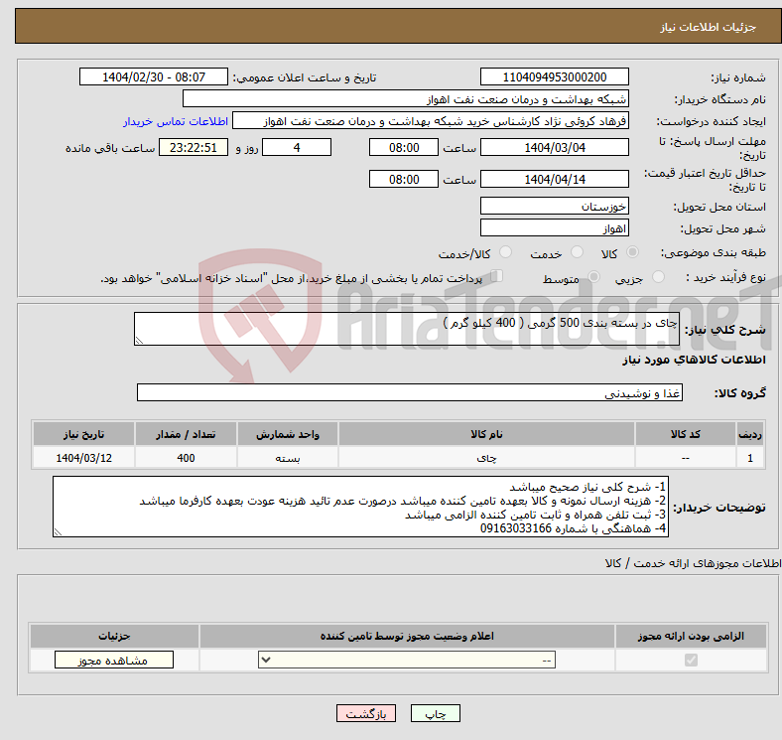Viewport: 782px width, 740px height.
Task: Click the general need description textarea
Action: coord(407,329)
